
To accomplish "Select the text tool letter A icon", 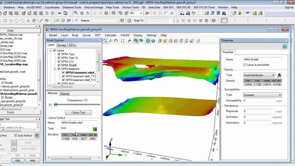I will point(28,20).
